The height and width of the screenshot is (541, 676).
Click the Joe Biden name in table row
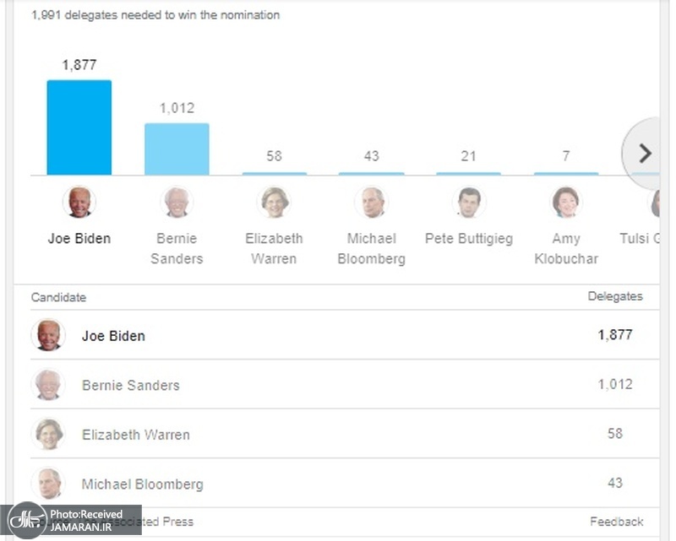pos(113,336)
